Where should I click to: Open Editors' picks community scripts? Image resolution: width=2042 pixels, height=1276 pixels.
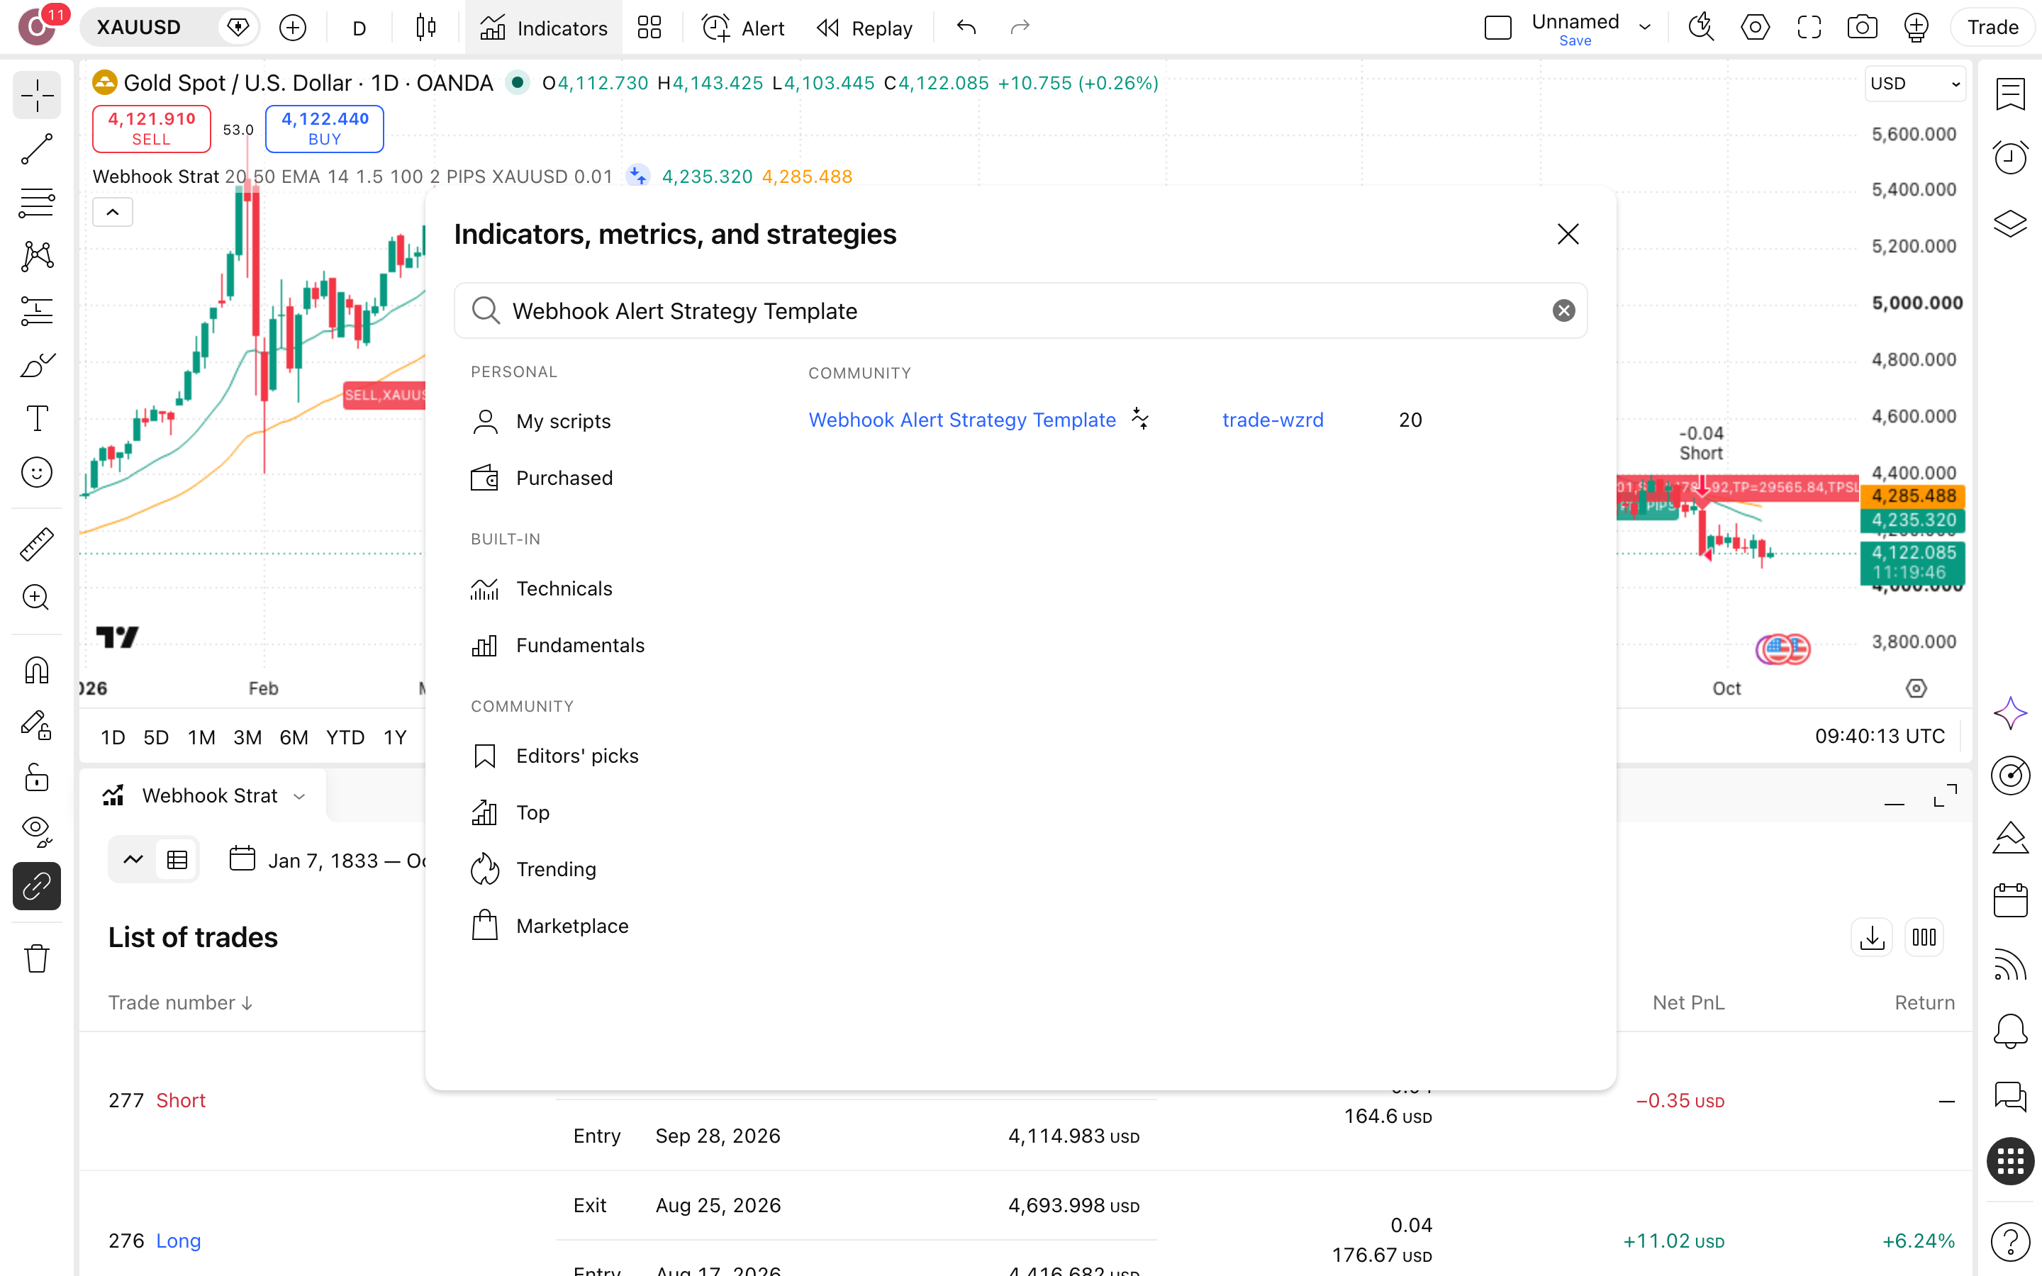[554, 755]
